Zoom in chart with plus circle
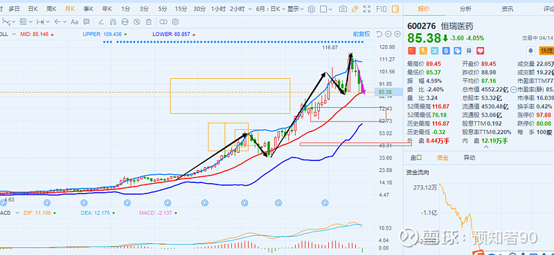The height and width of the screenshot is (255, 554). click(397, 34)
